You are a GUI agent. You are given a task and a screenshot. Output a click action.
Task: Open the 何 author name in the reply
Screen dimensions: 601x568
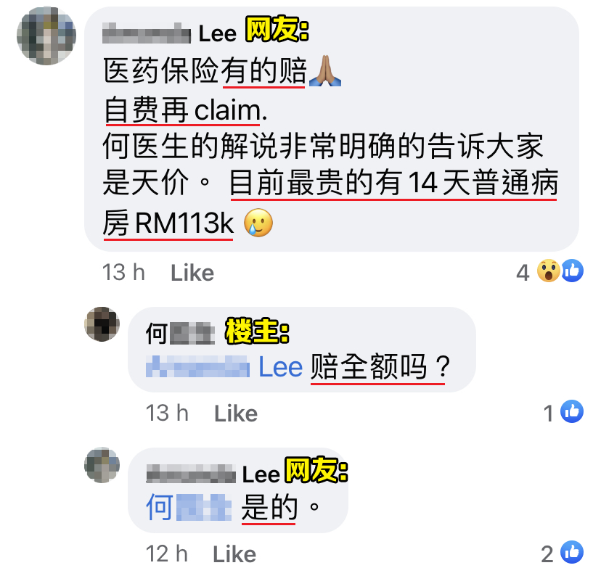180,334
